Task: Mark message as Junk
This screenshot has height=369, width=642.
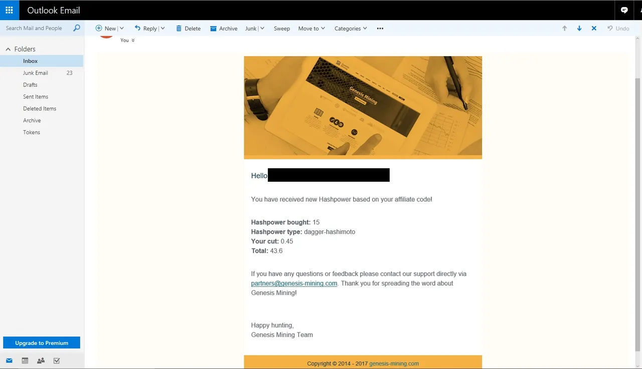Action: click(x=251, y=29)
